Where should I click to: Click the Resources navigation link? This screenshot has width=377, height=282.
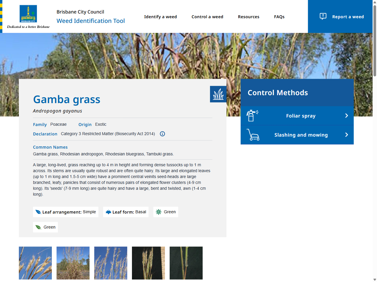tap(249, 17)
